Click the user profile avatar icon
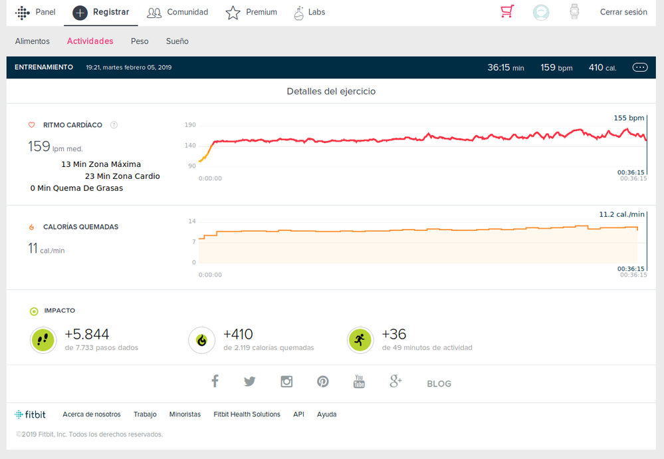This screenshot has height=459, width=664. [x=541, y=12]
